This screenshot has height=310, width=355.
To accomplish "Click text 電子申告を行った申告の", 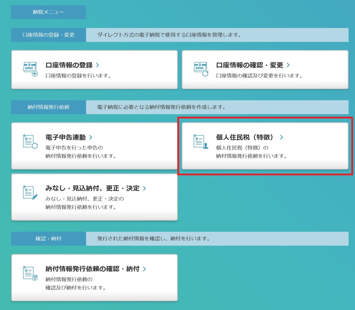I will click(x=74, y=148).
